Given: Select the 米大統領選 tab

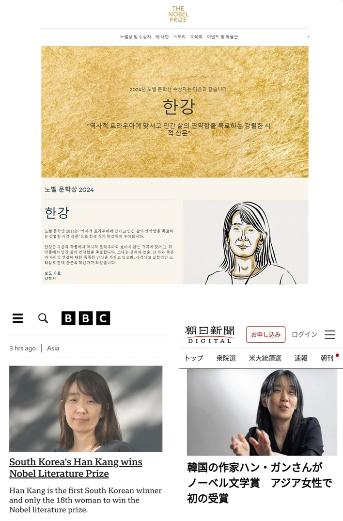Looking at the screenshot, I should coord(265,358).
